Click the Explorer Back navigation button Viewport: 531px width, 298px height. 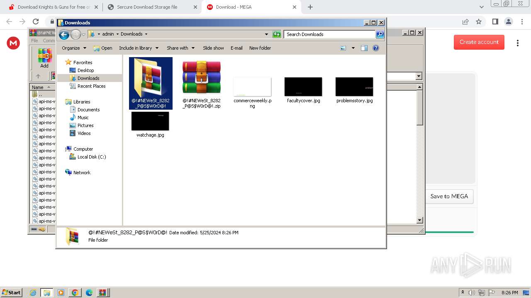[64, 34]
